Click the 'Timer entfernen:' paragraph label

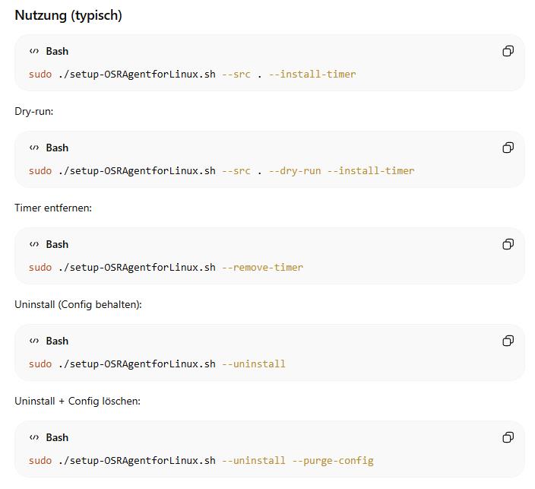[53, 208]
